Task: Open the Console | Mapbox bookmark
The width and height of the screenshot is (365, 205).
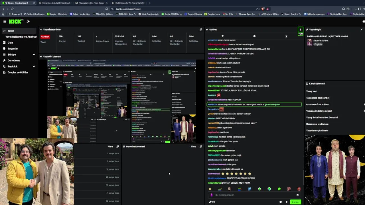Action: click(x=193, y=14)
